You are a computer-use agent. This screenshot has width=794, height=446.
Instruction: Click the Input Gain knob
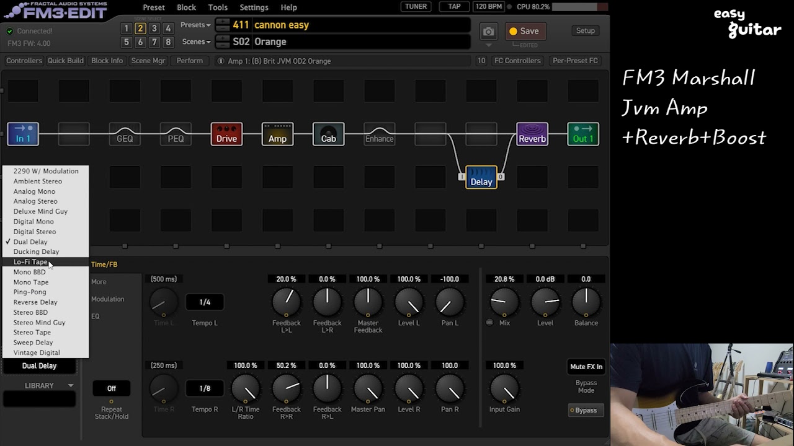(504, 388)
